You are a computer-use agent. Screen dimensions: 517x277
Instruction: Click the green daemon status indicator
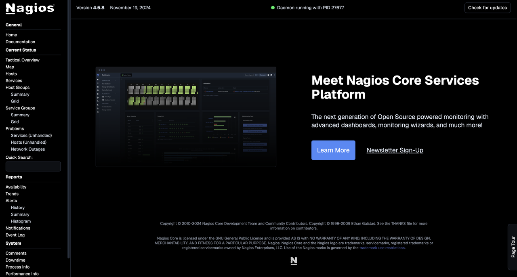(273, 8)
